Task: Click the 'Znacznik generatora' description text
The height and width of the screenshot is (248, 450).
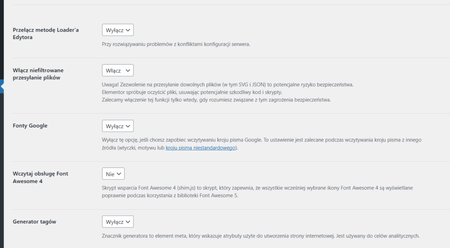Action: (261, 236)
